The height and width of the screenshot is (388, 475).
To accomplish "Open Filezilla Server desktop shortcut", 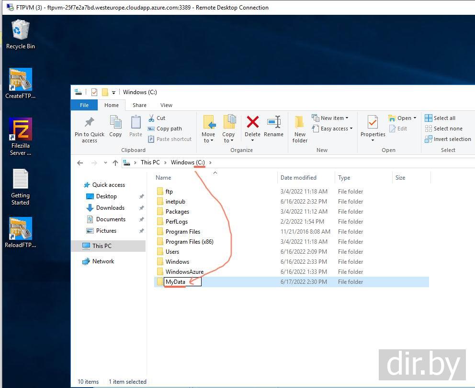I will 21,137.
